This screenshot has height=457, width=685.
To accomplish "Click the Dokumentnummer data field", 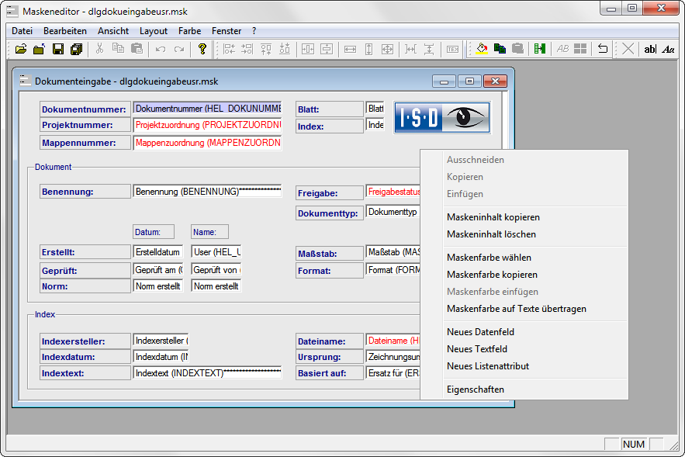I will [x=207, y=109].
